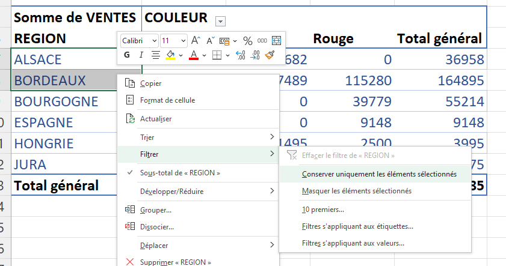Click the increase decimal places icon
The width and height of the screenshot is (506, 266).
pyautogui.click(x=241, y=55)
